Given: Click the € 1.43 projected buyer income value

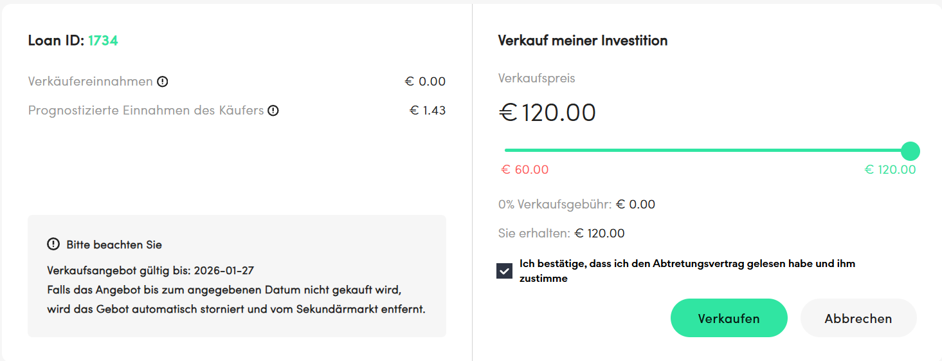Looking at the screenshot, I should click(x=428, y=111).
